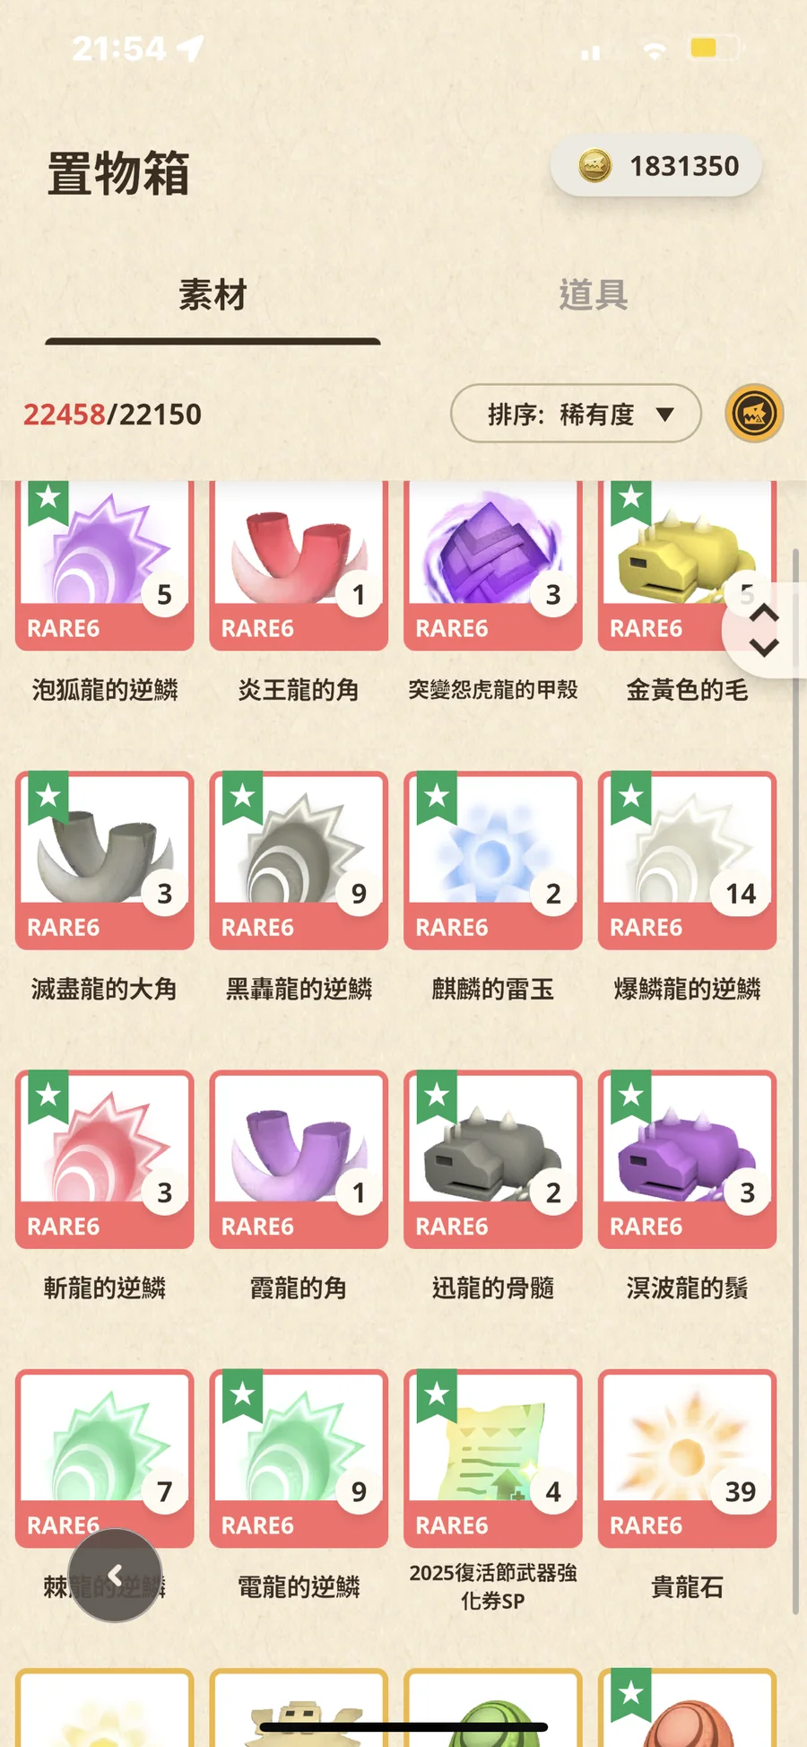807x1747 pixels.
Task: Choose the 貴龍石 item with 39 count
Action: [687, 1458]
